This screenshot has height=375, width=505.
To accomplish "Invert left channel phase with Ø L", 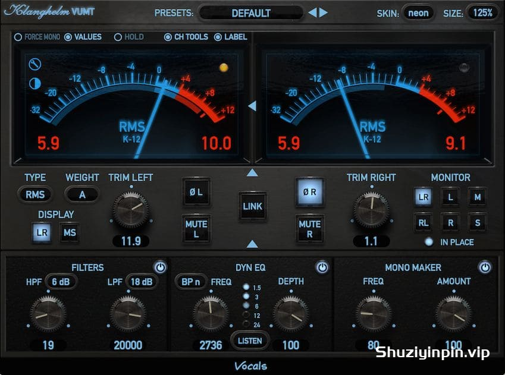I will point(196,192).
